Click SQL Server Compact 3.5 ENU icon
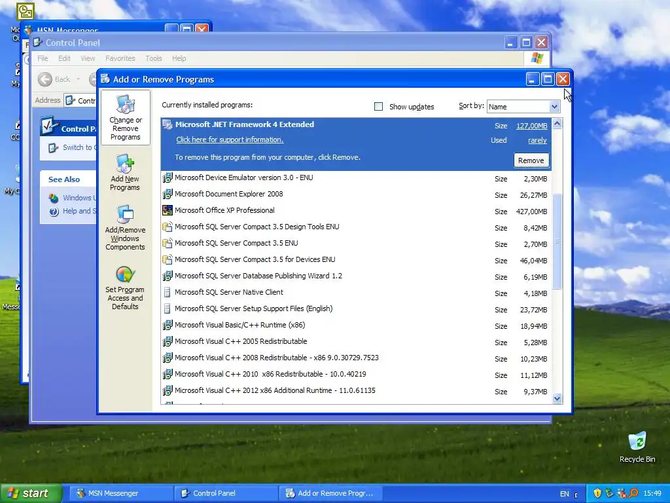This screenshot has height=503, width=670. click(167, 244)
